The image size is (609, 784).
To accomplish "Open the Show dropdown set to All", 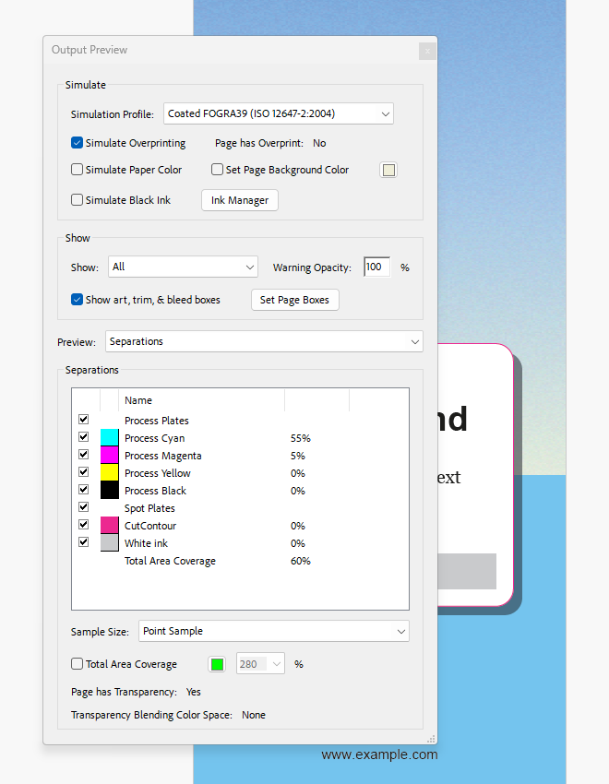I will coord(183,267).
